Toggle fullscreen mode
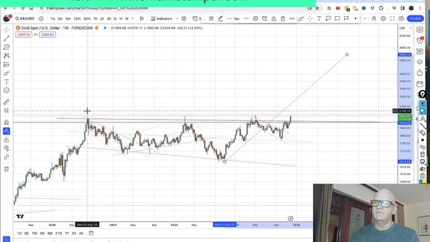 pos(392,19)
